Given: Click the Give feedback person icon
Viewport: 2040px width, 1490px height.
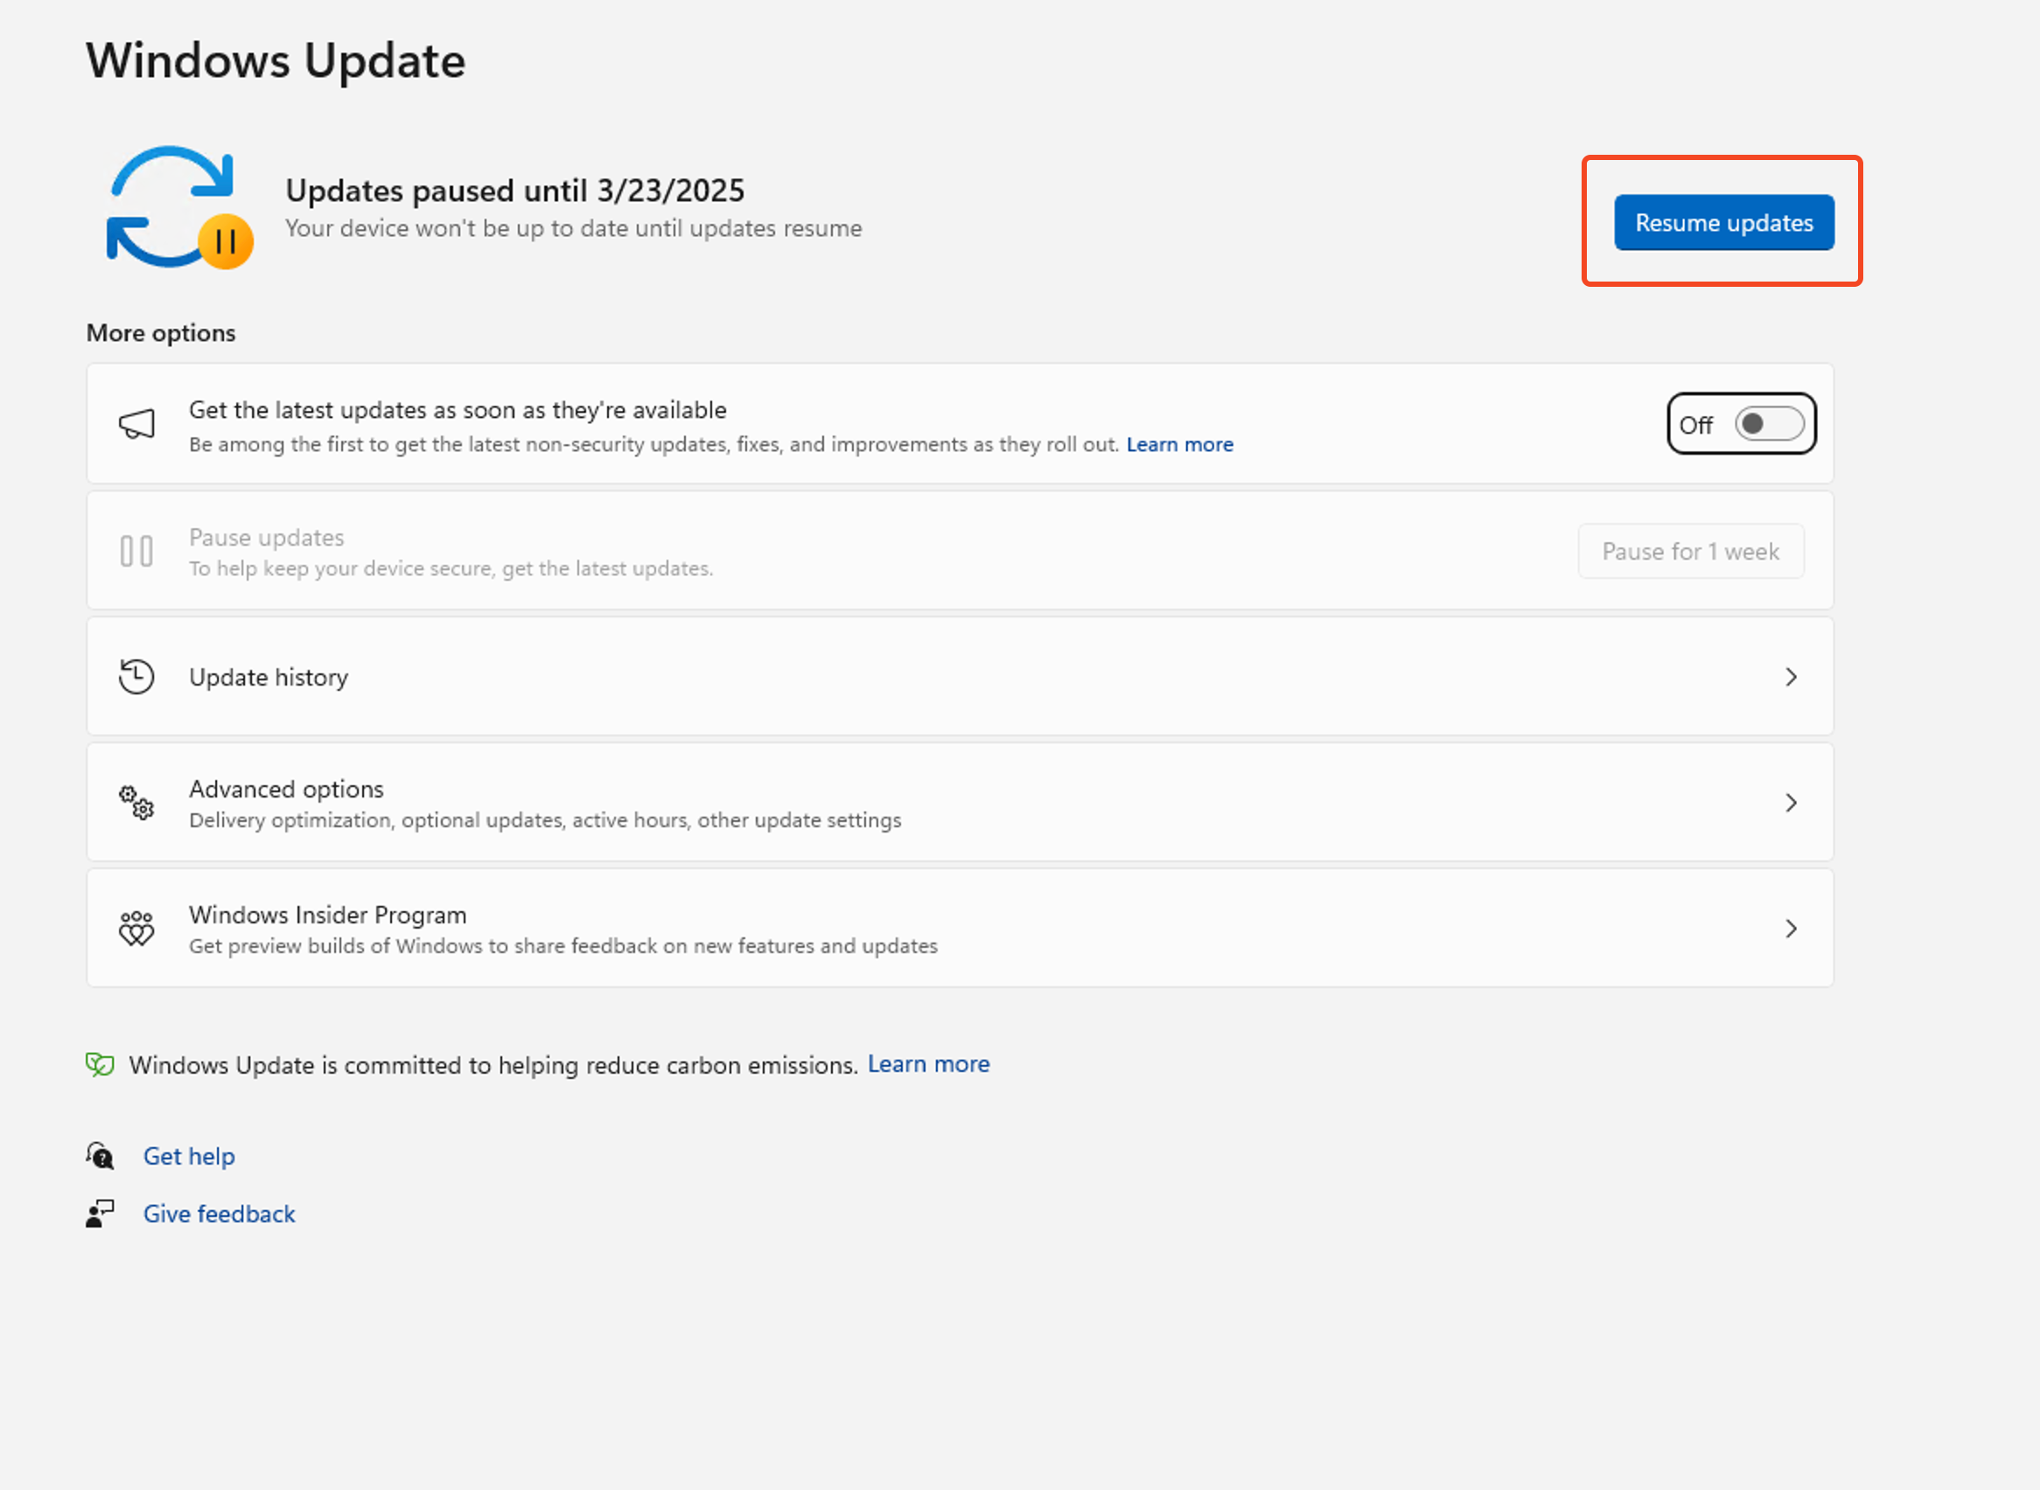Looking at the screenshot, I should (100, 1214).
